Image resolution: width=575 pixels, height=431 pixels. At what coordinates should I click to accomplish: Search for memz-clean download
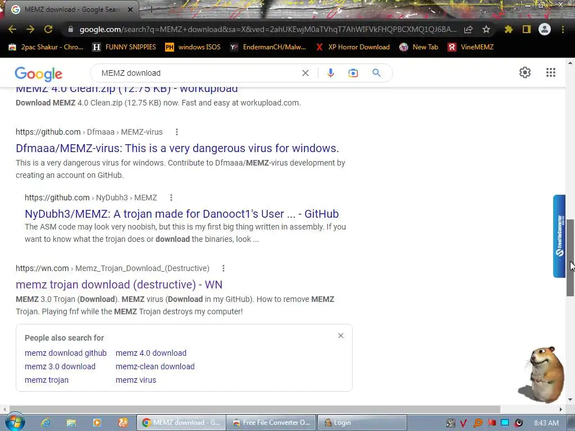tap(155, 366)
